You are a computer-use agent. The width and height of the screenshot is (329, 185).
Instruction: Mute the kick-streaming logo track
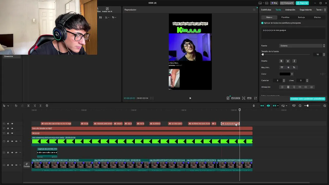pos(16,141)
